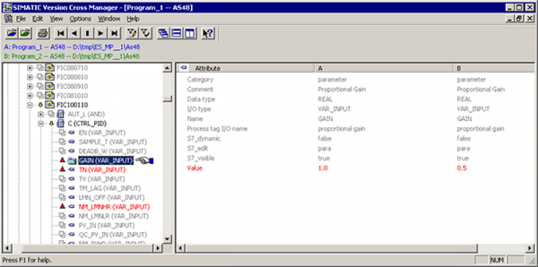
Task: Click the icon in Attribute column header
Action: 184,68
